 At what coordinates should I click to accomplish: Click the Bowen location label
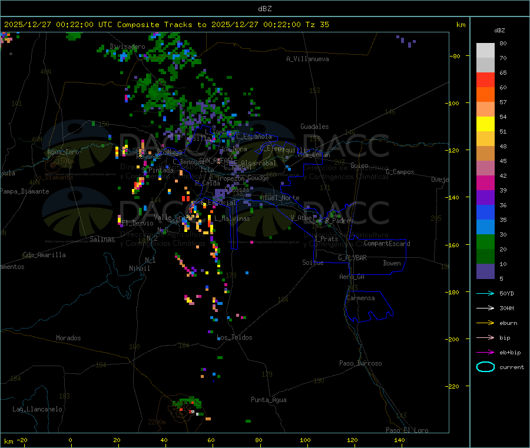[392, 263]
